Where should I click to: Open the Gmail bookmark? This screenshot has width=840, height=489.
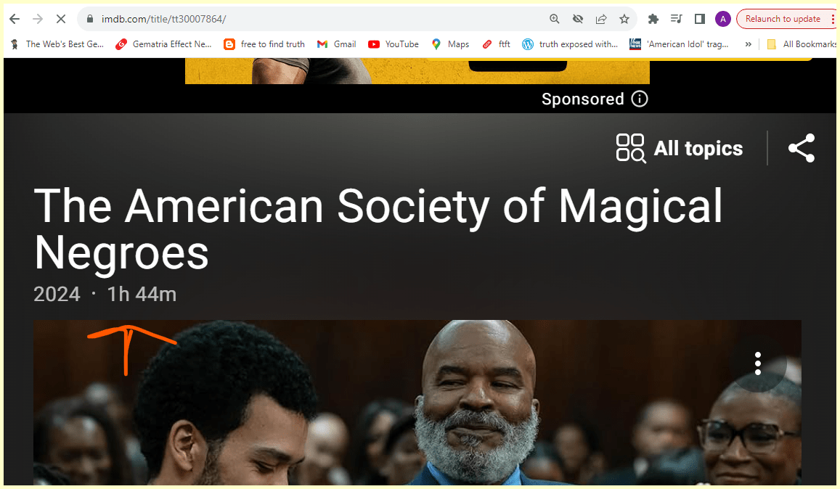tap(336, 44)
